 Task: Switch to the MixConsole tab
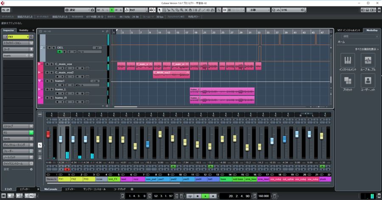coord(51,189)
